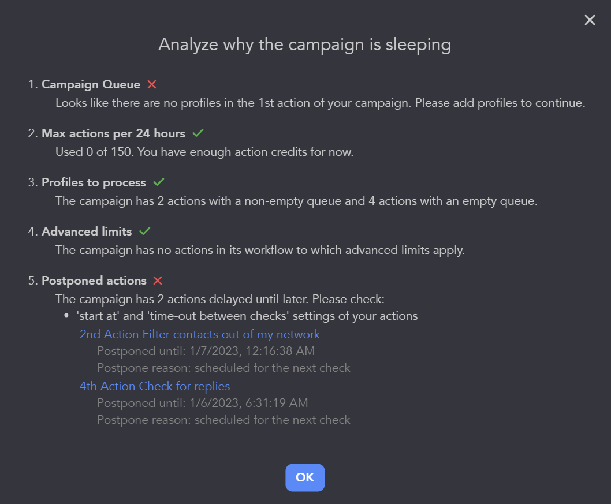The width and height of the screenshot is (611, 504).
Task: Click the red X beside Postponed actions
Action: (x=158, y=281)
